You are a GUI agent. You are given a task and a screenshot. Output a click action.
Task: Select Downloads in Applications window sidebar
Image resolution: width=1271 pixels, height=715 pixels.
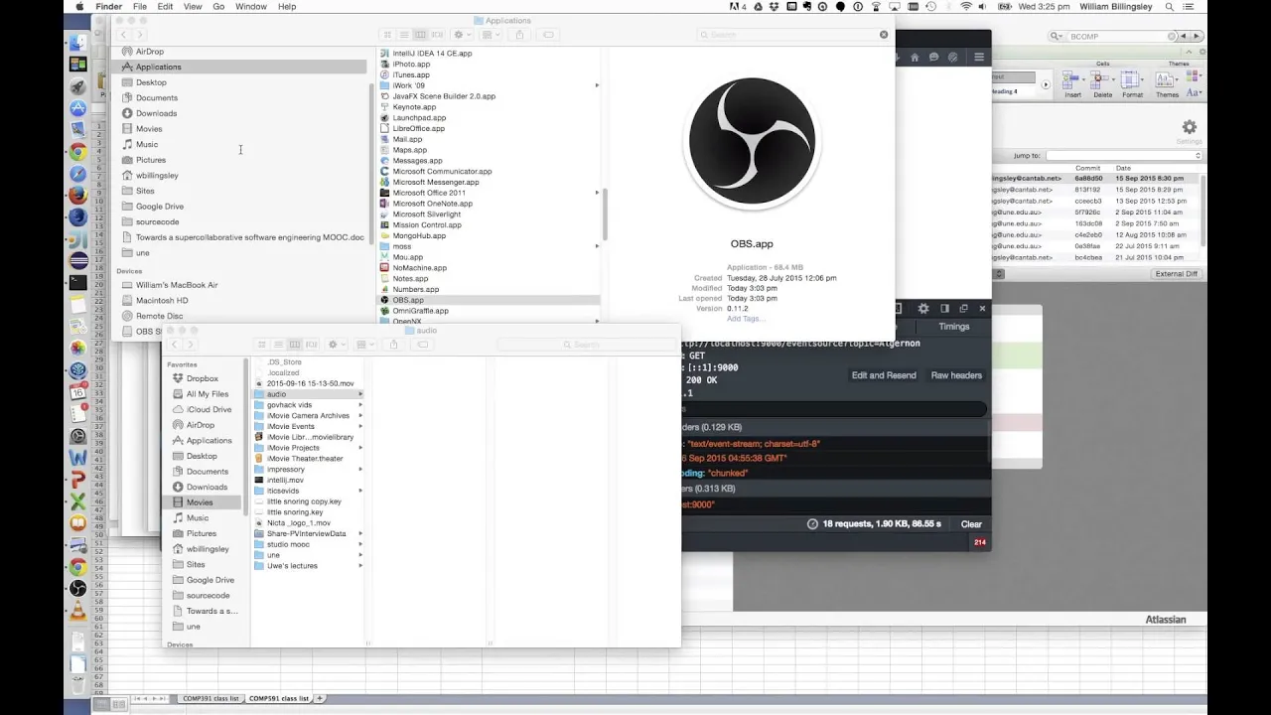coord(156,113)
